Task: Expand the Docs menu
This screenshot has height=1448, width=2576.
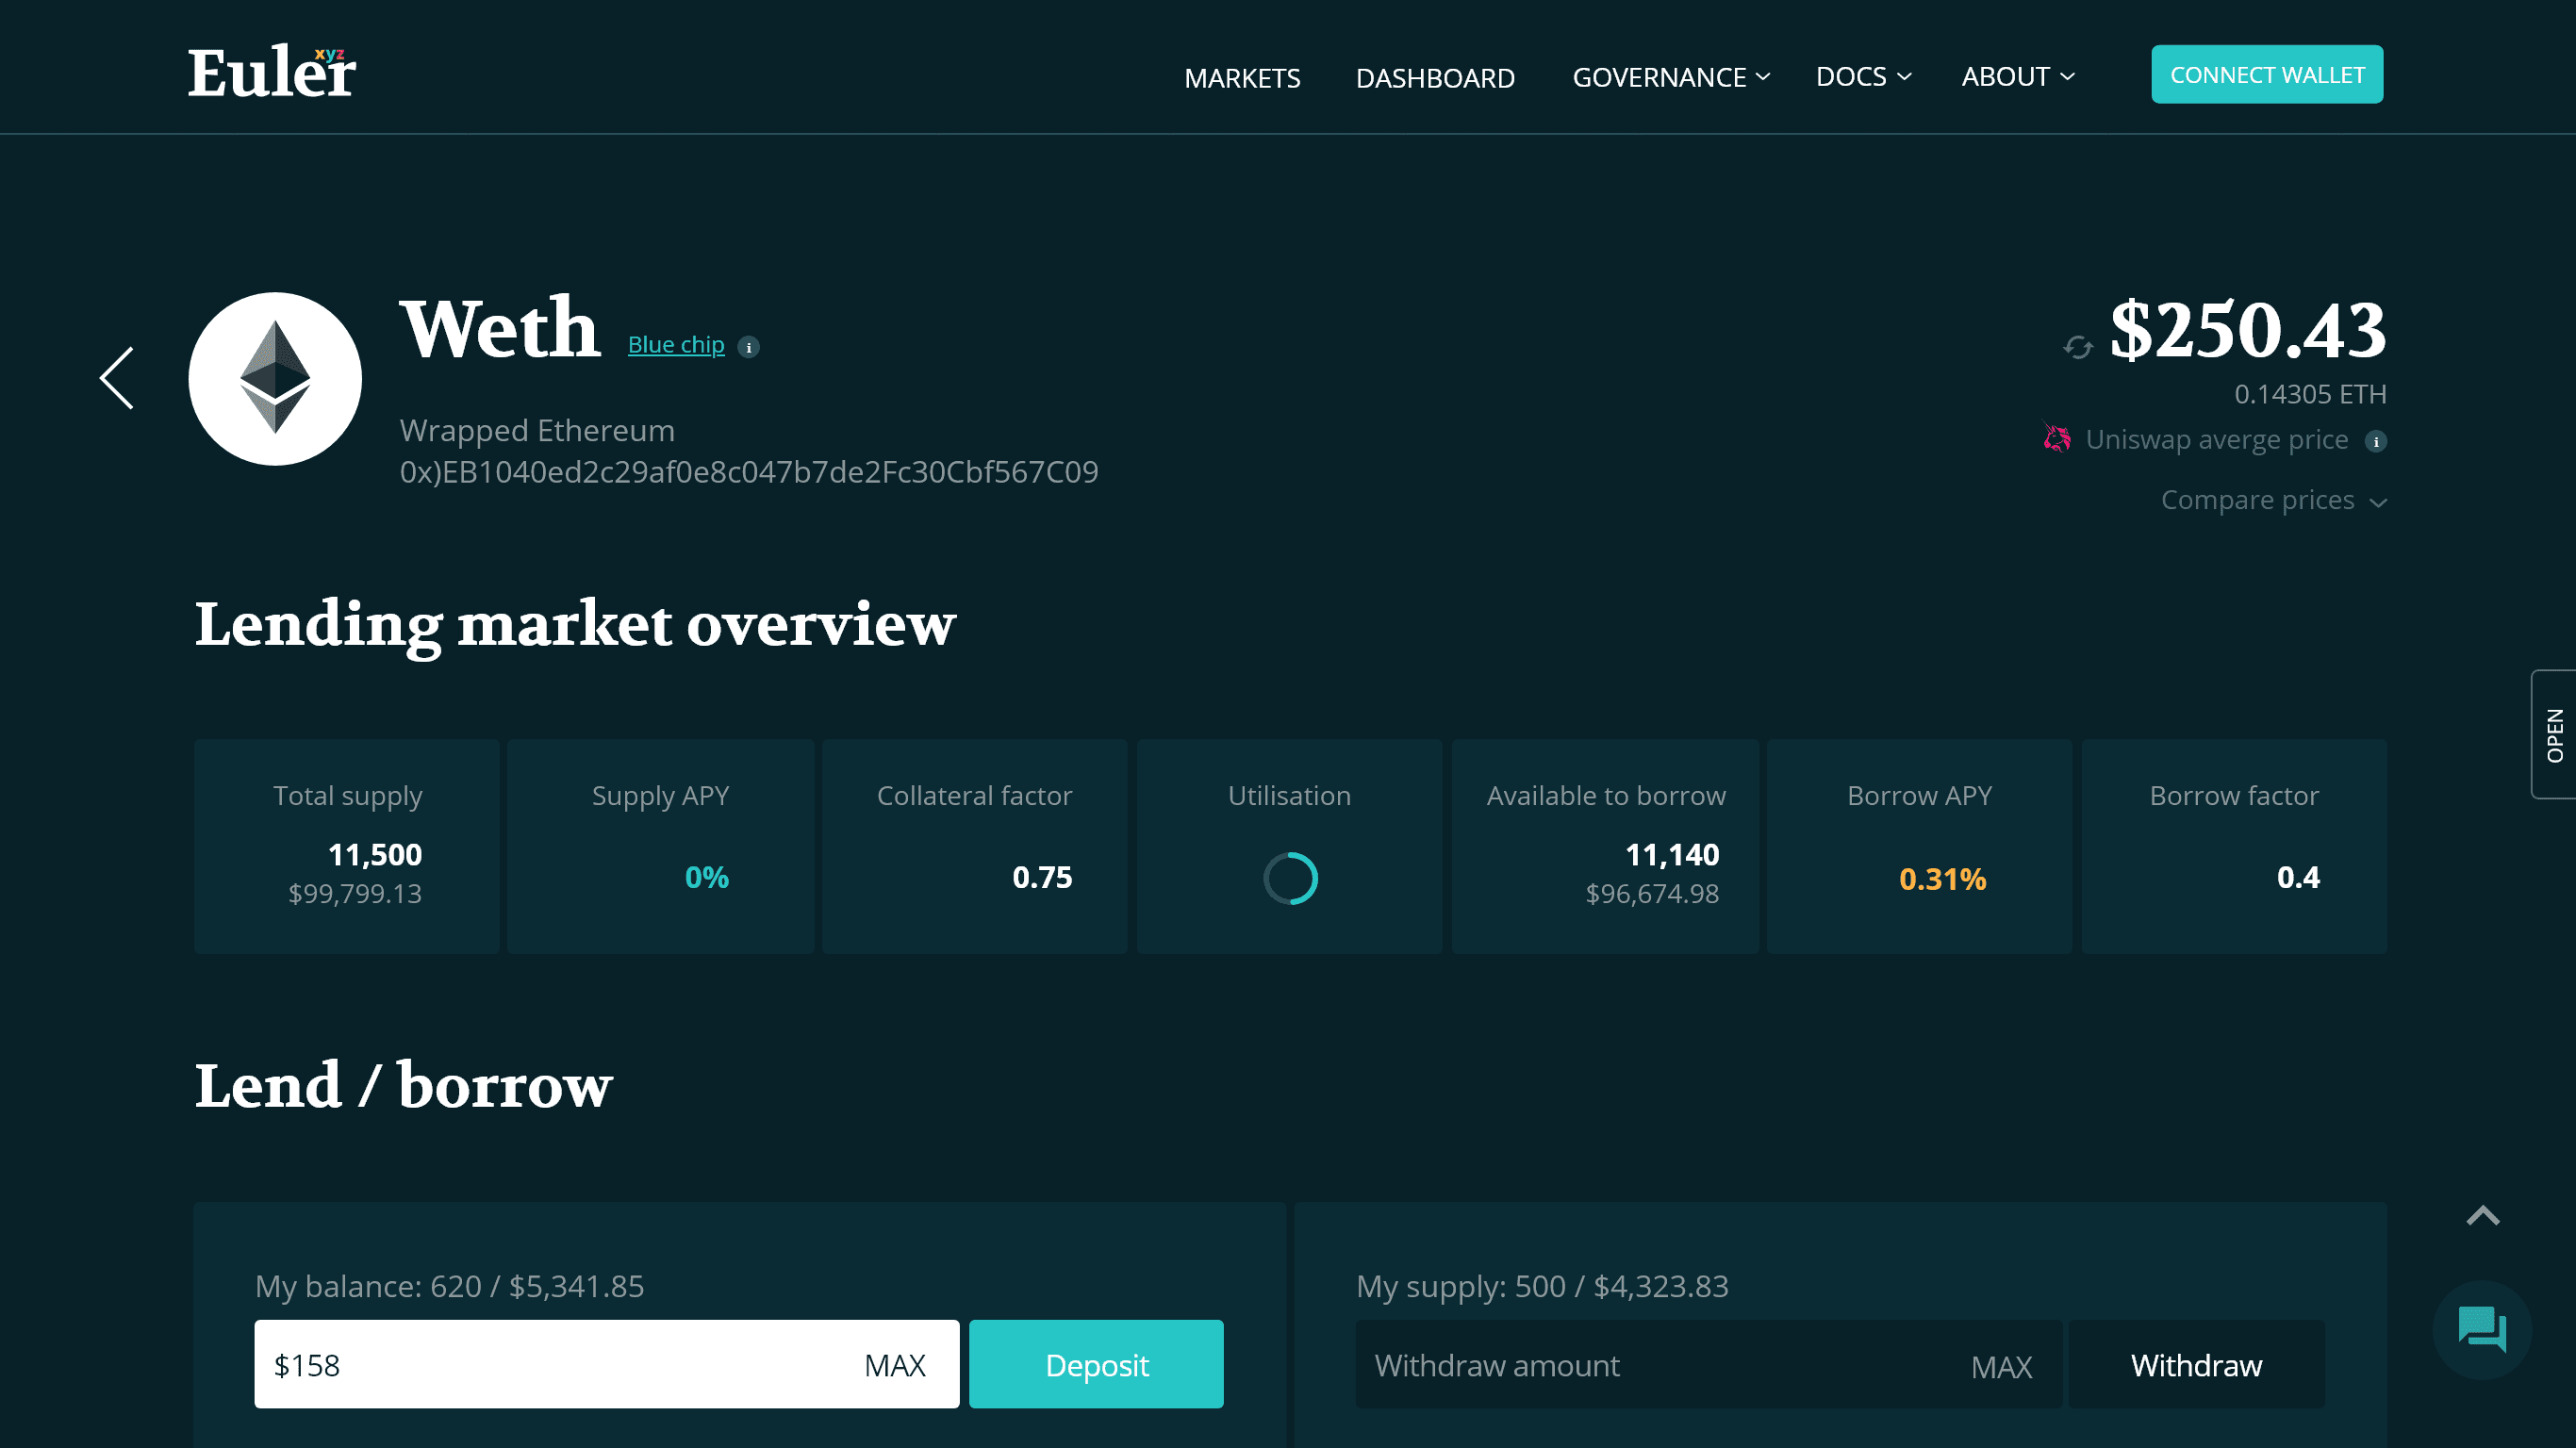Action: tap(1862, 77)
